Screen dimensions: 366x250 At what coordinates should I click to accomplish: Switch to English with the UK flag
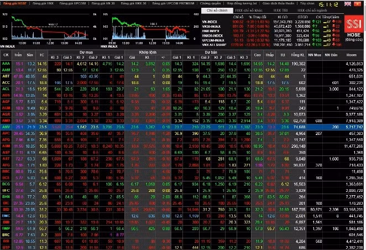coord(348,4)
